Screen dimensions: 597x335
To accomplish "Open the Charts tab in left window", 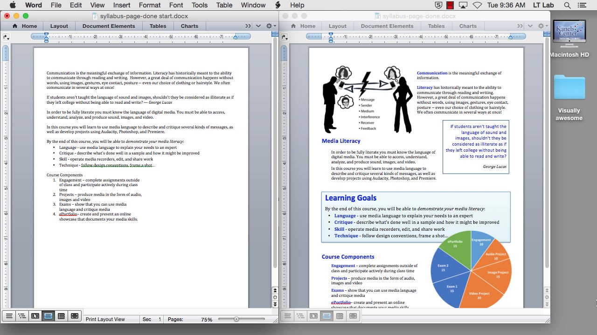I will click(x=189, y=26).
